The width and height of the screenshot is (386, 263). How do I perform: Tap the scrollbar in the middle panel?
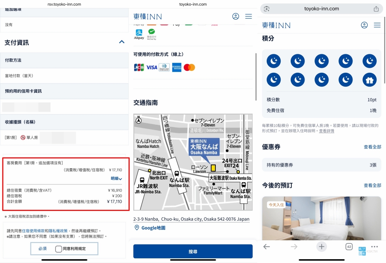[x=256, y=77]
